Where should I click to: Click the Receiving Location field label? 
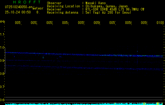click(x=63, y=6)
